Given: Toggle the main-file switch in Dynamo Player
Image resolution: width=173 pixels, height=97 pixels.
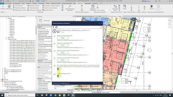Looking at the screenshot, I should pos(59,69).
